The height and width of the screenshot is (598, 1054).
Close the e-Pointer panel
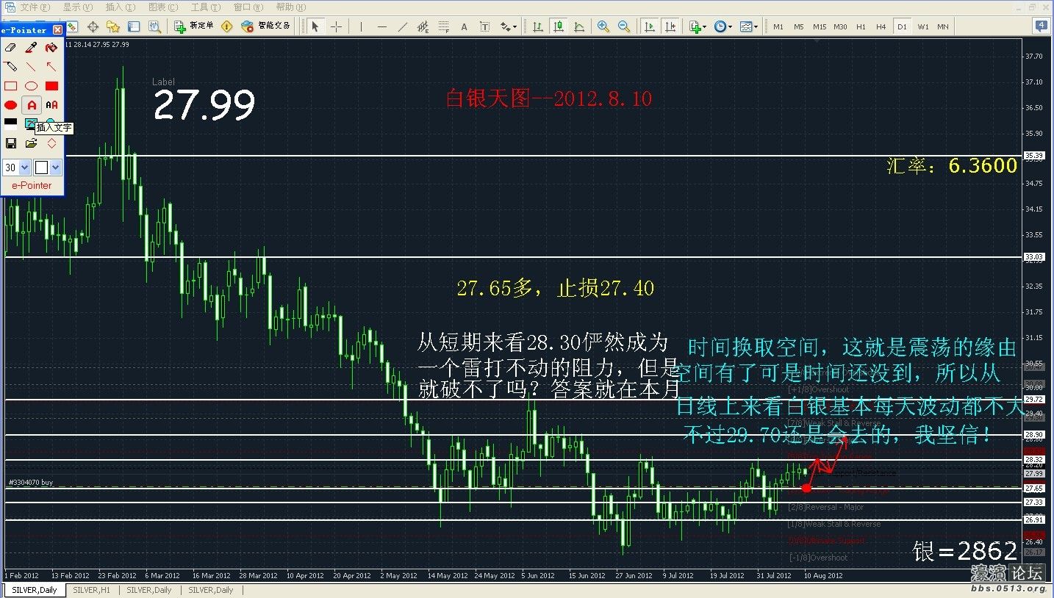point(58,30)
